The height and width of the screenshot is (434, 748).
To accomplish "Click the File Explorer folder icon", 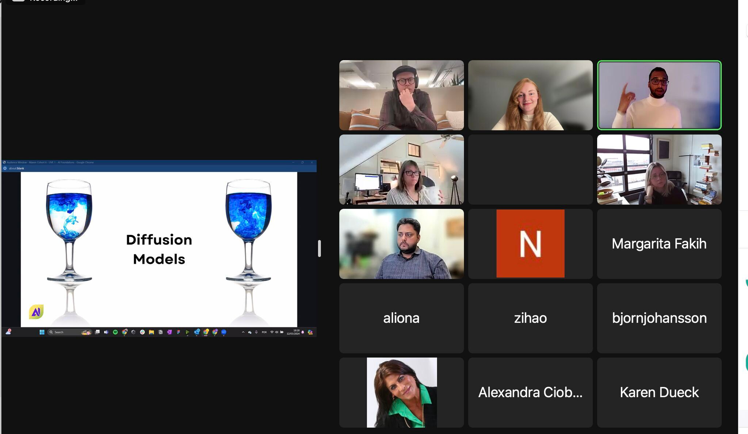I will point(151,332).
